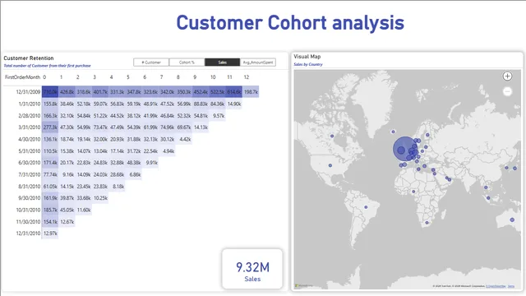The image size is (526, 296).
Task: Click the 185.7k cell
Action: pos(50,210)
